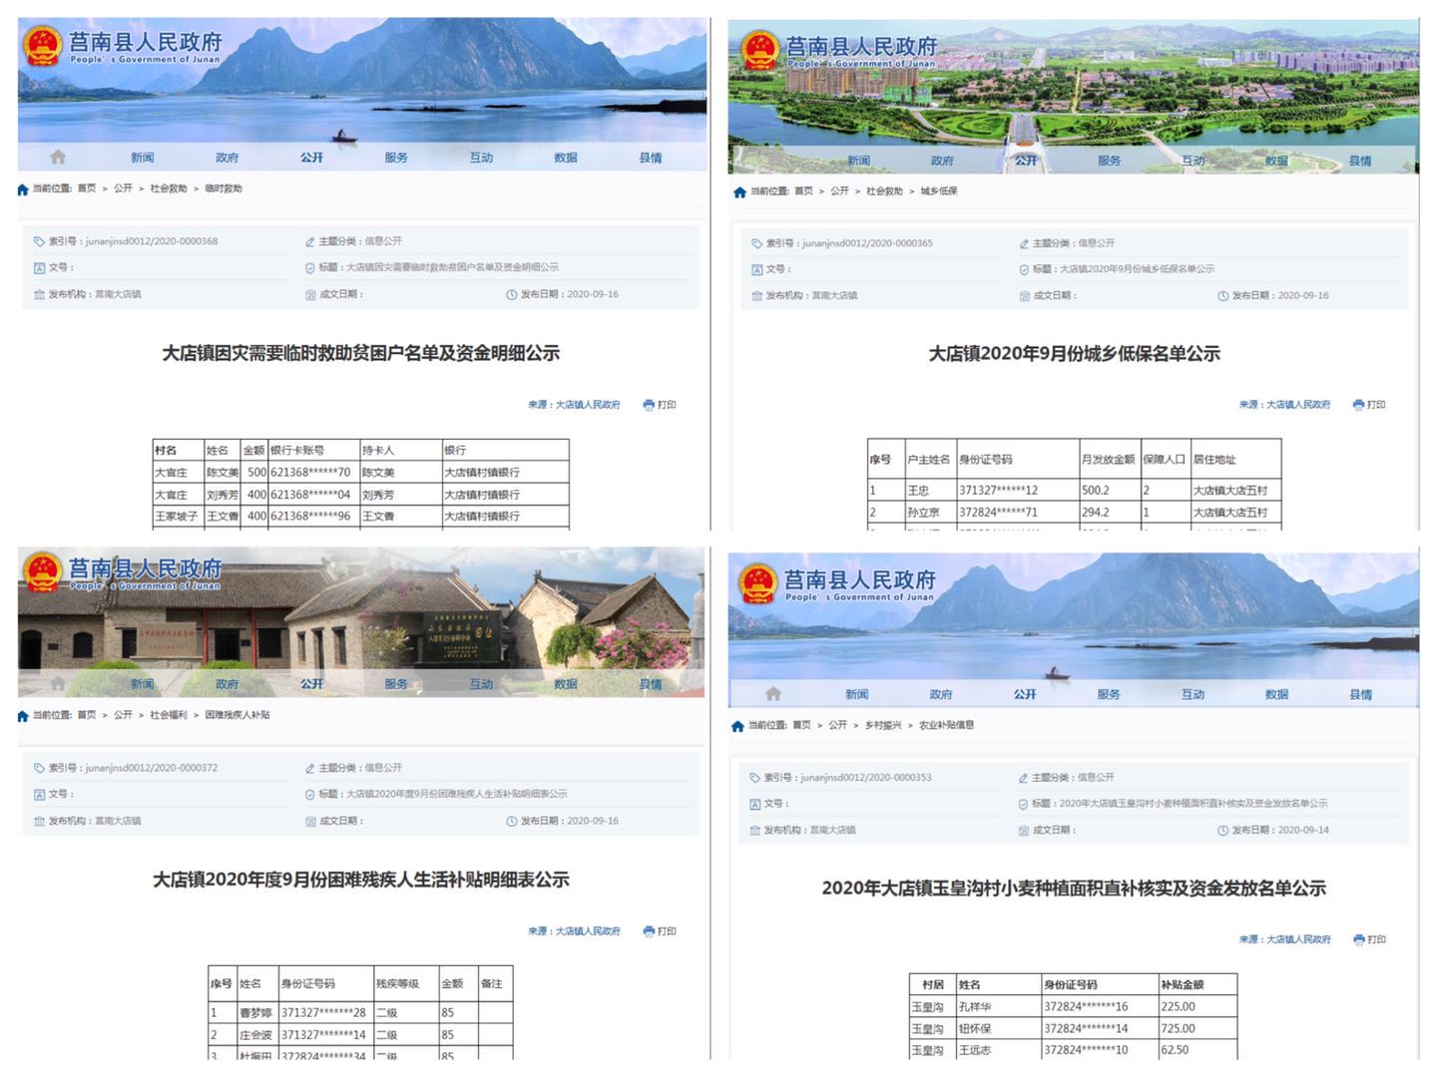Viewport: 1437px width, 1077px height.
Task: Click the 社会福利 breadcrumb link
Action: click(x=169, y=715)
